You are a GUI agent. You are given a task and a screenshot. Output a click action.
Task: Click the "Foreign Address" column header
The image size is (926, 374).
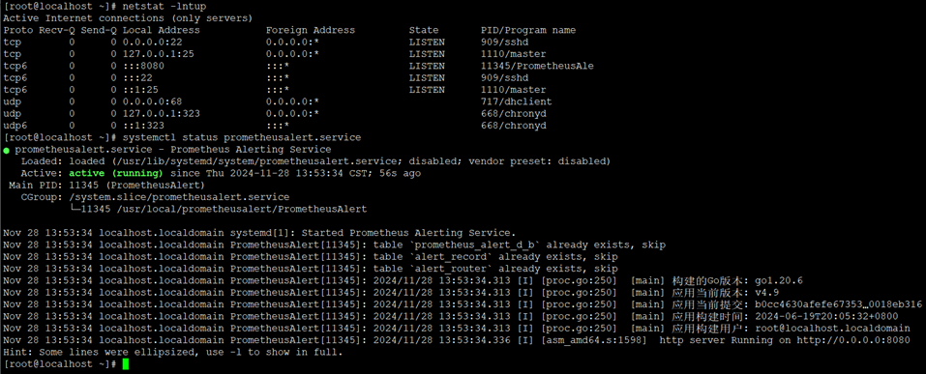pyautogui.click(x=310, y=30)
